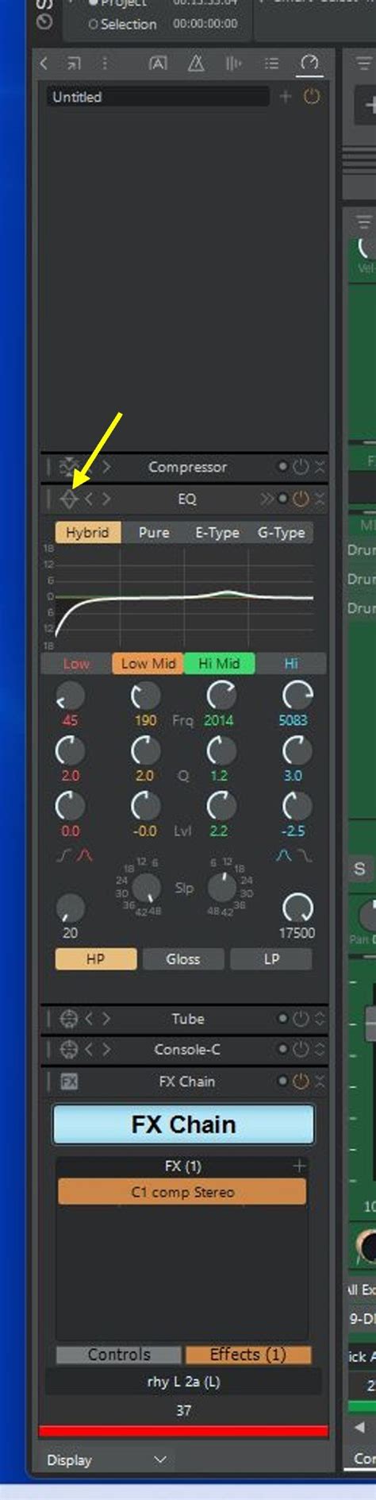Click the EQ module preset icon
The height and width of the screenshot is (1500, 376).
(x=69, y=499)
